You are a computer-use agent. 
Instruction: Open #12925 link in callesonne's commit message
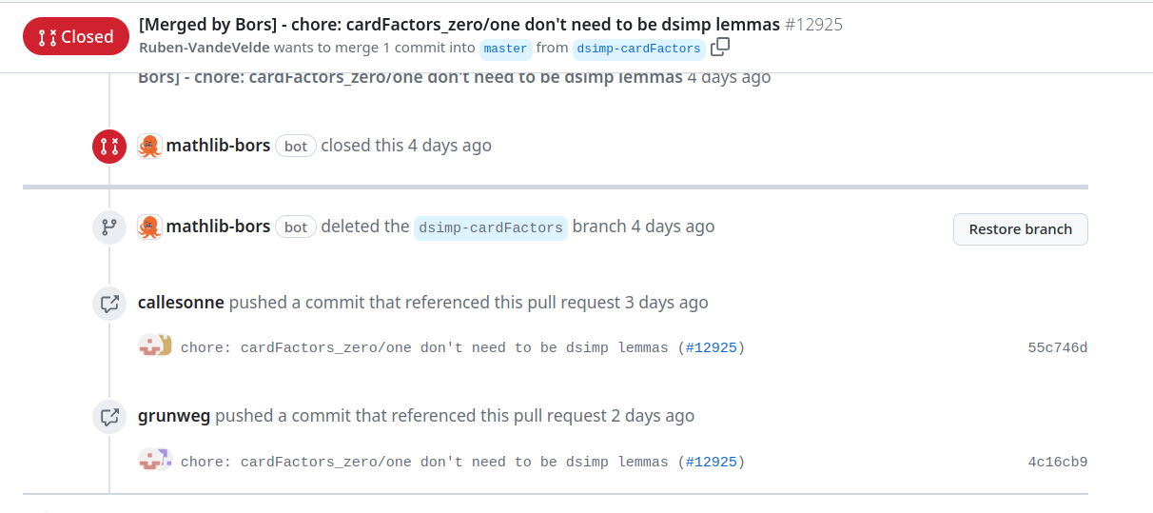click(711, 347)
